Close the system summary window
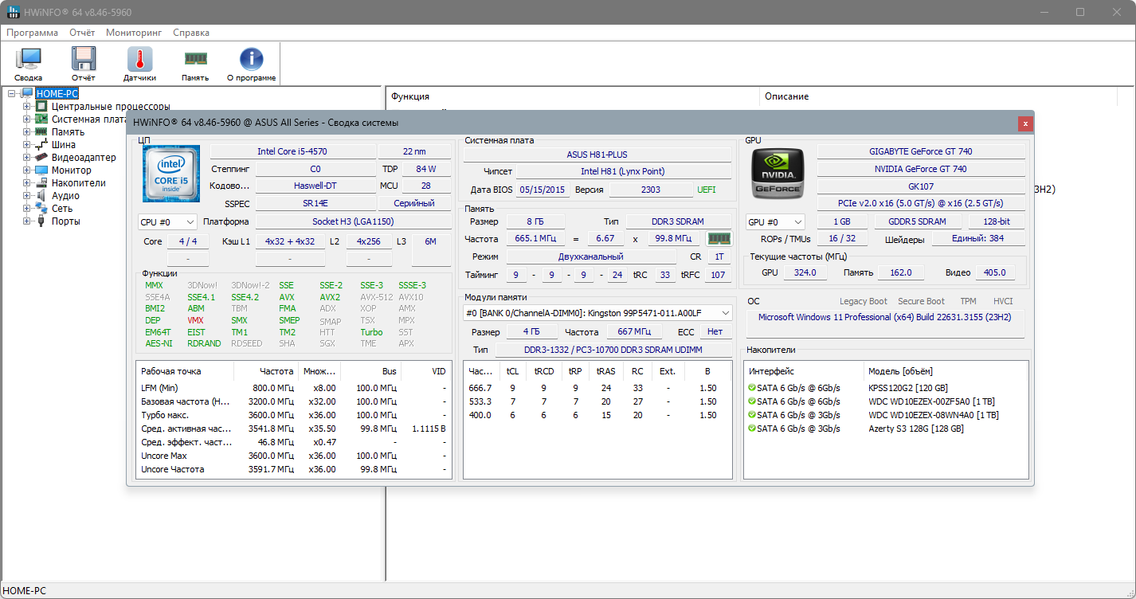The height and width of the screenshot is (599, 1136). pyautogui.click(x=1025, y=123)
